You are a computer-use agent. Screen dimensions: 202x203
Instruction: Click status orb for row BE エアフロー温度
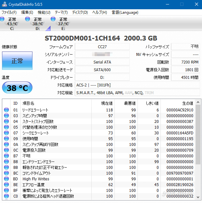click(x=6, y=184)
